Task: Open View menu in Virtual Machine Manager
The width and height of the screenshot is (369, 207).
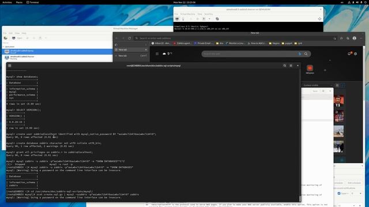Action: pos(17,33)
